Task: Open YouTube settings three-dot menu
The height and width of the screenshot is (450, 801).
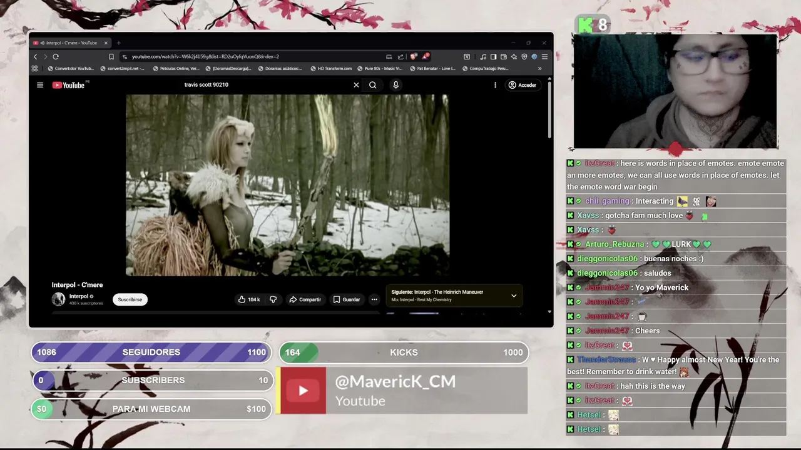Action: pyautogui.click(x=495, y=85)
